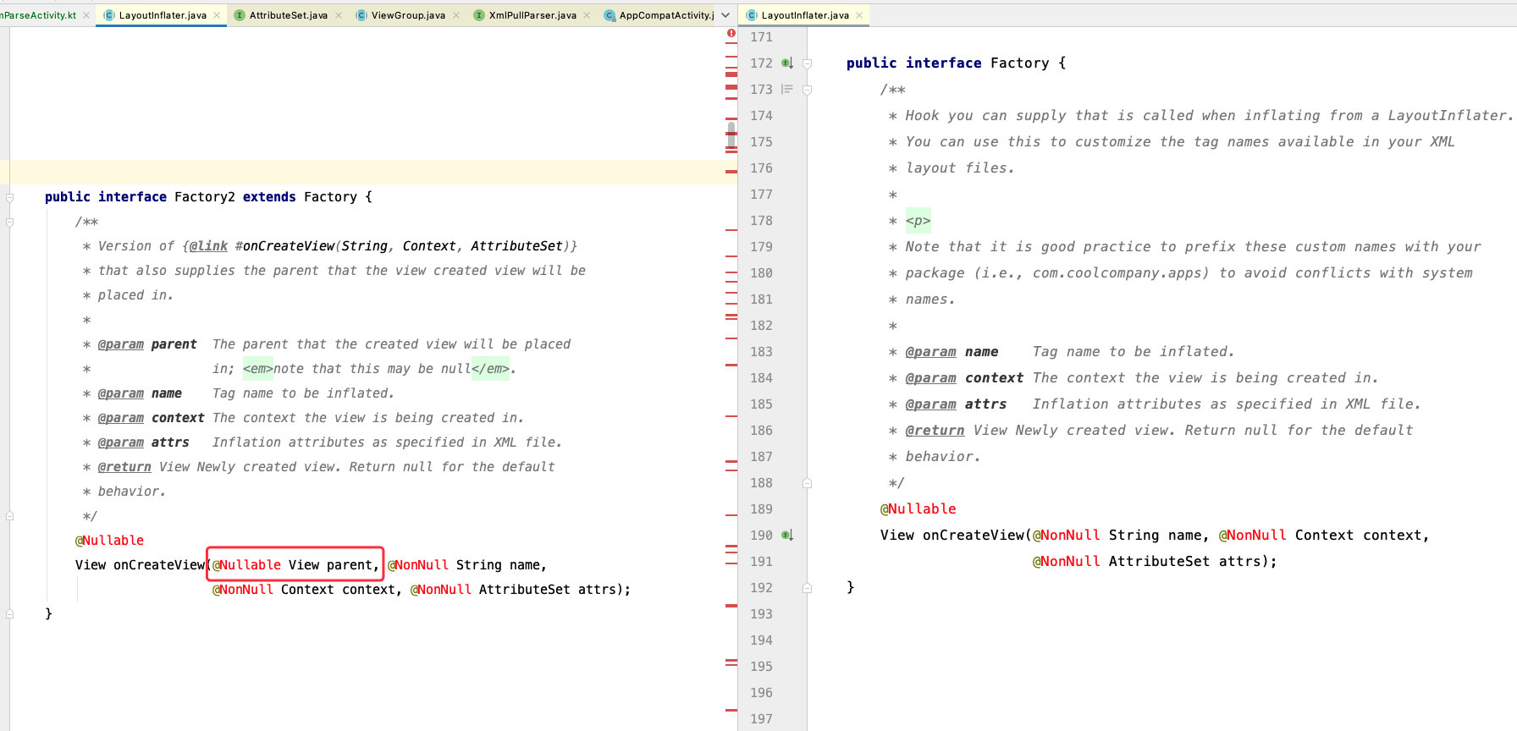Collapse the Factory interface fold at line 172
Image resolution: width=1517 pixels, height=731 pixels.
[x=808, y=63]
